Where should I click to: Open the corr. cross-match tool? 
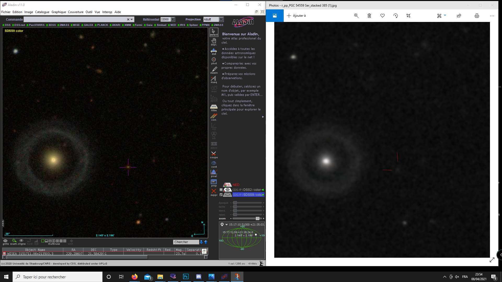tap(214, 117)
